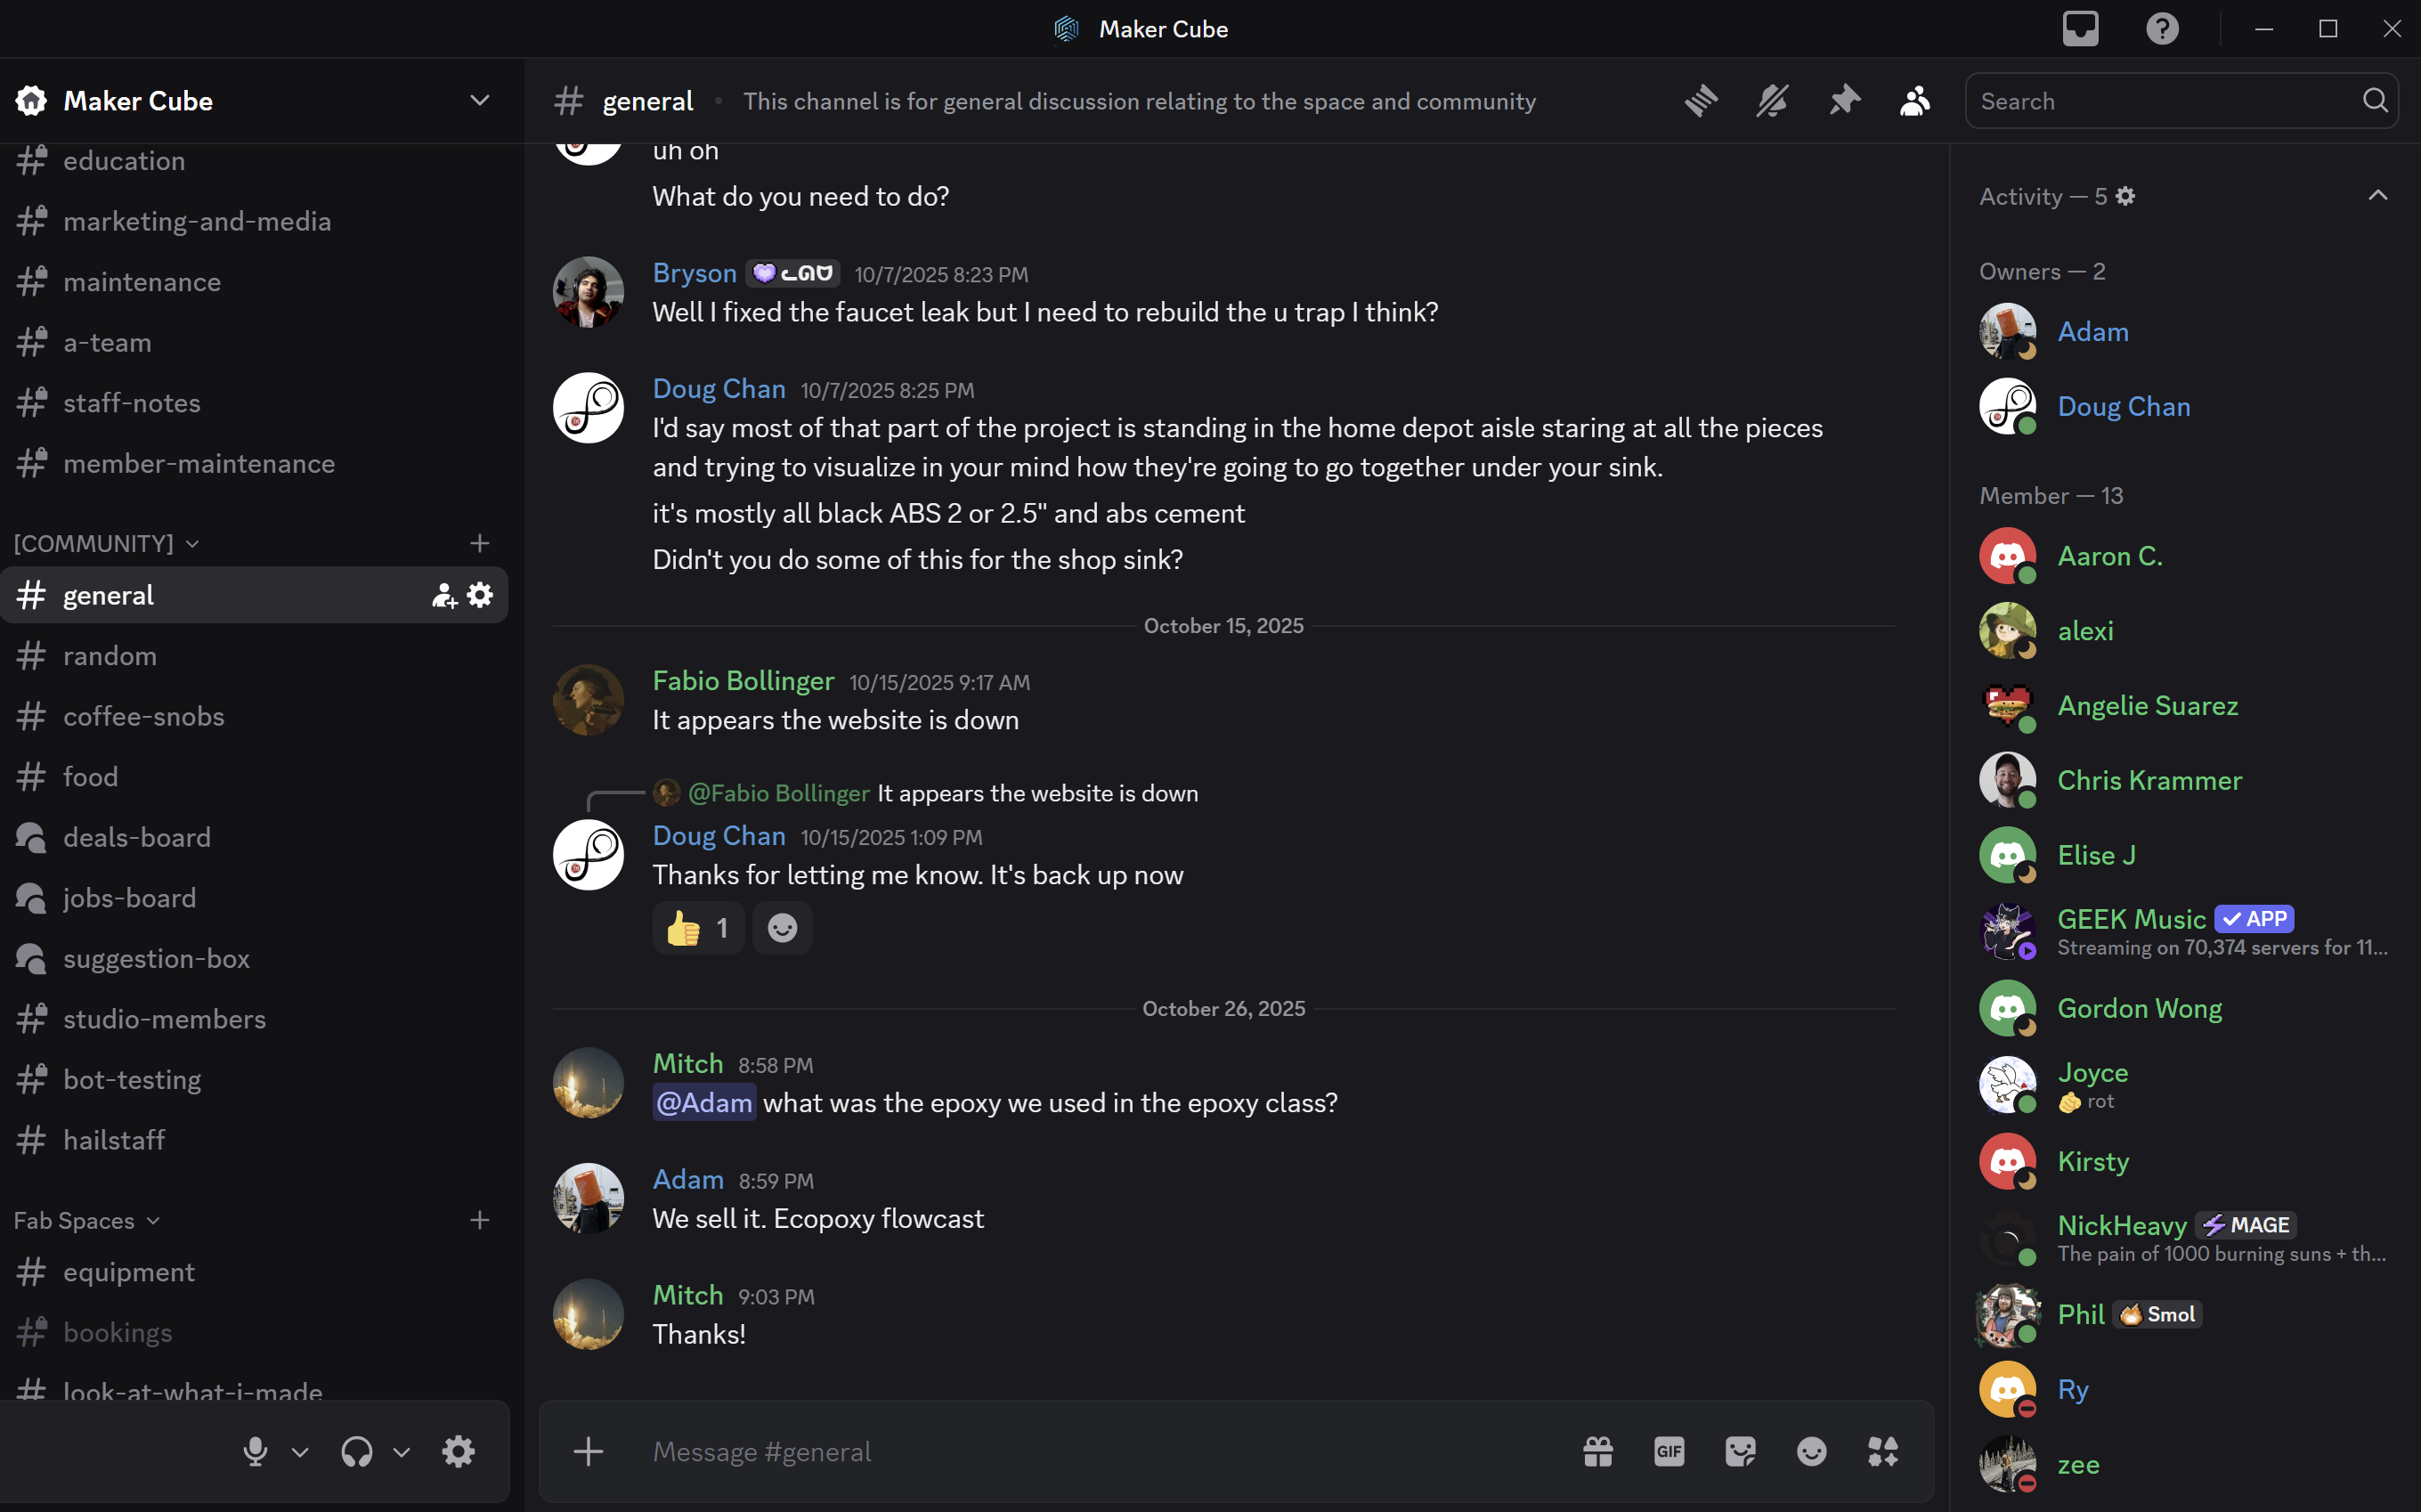
Task: Open the pinned messages panel
Action: (x=1845, y=100)
